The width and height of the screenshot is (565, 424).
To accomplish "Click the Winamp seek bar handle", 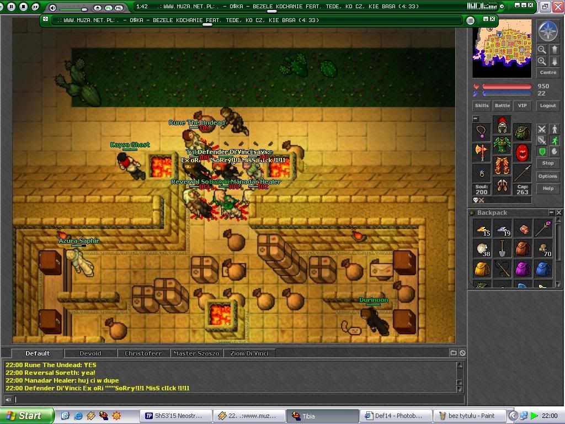I will 271,11.
